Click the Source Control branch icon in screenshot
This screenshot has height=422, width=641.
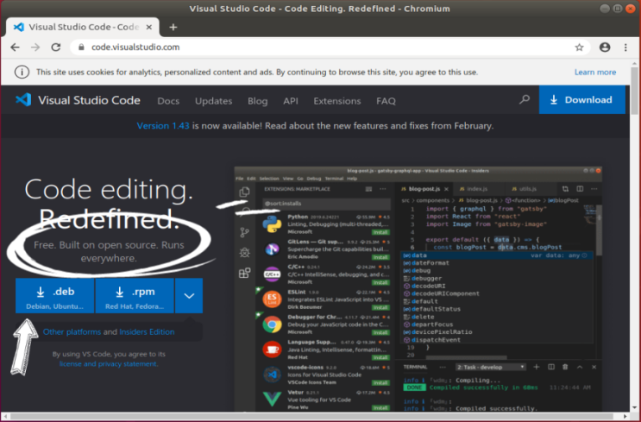point(244,233)
